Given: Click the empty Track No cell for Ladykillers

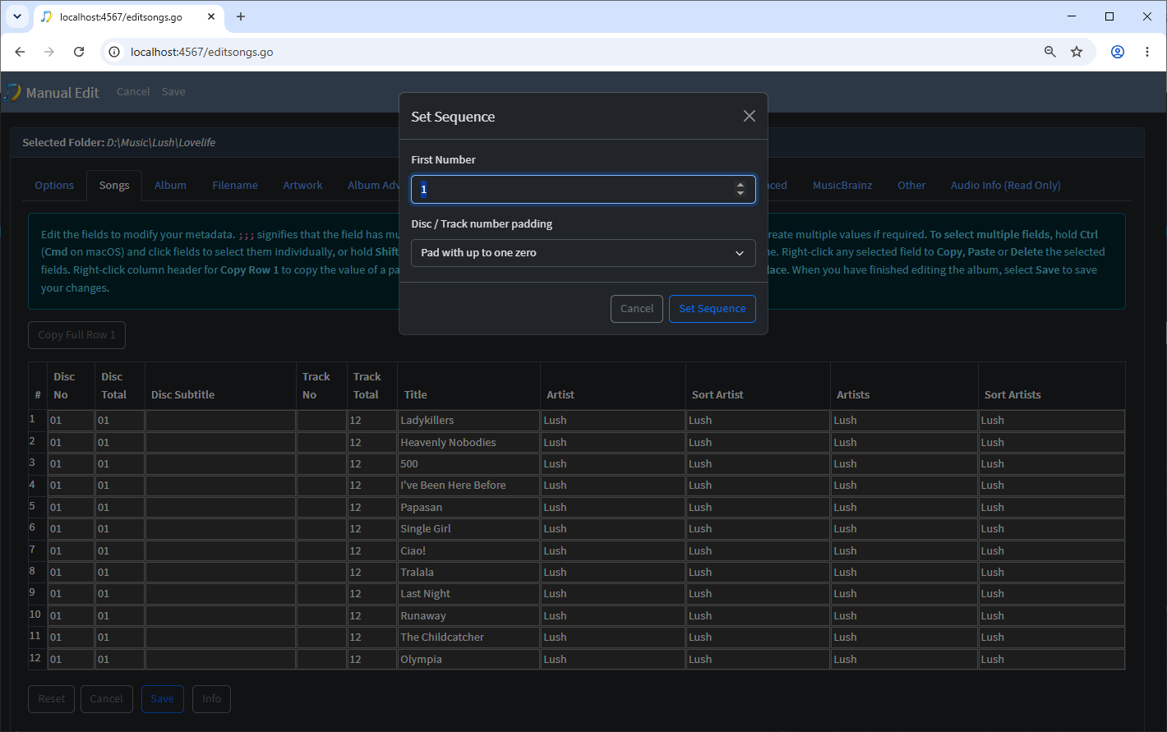Looking at the screenshot, I should coord(321,421).
